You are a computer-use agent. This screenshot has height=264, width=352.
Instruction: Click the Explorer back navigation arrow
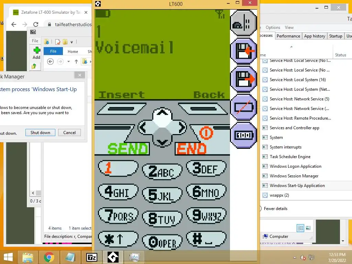pyautogui.click(x=50, y=62)
